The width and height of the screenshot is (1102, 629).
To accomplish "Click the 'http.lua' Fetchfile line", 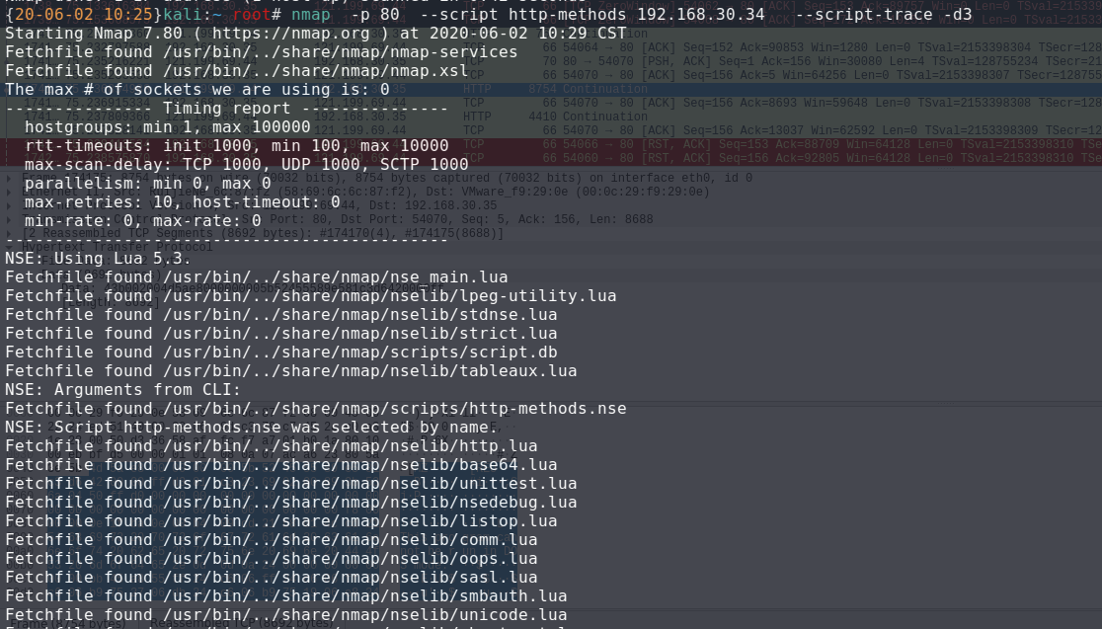I will (x=272, y=445).
